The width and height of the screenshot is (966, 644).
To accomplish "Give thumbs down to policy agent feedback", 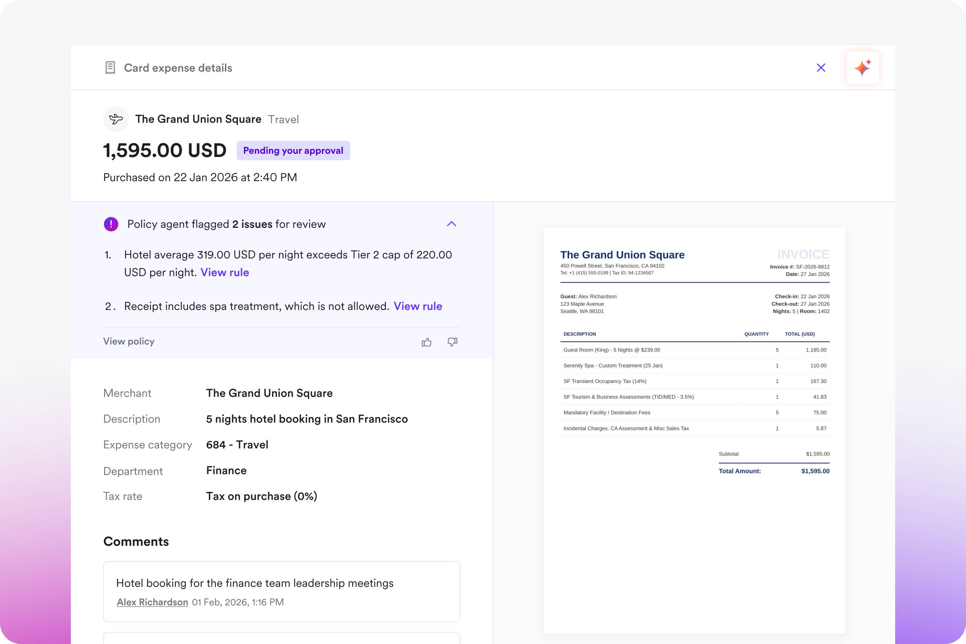I will (452, 342).
